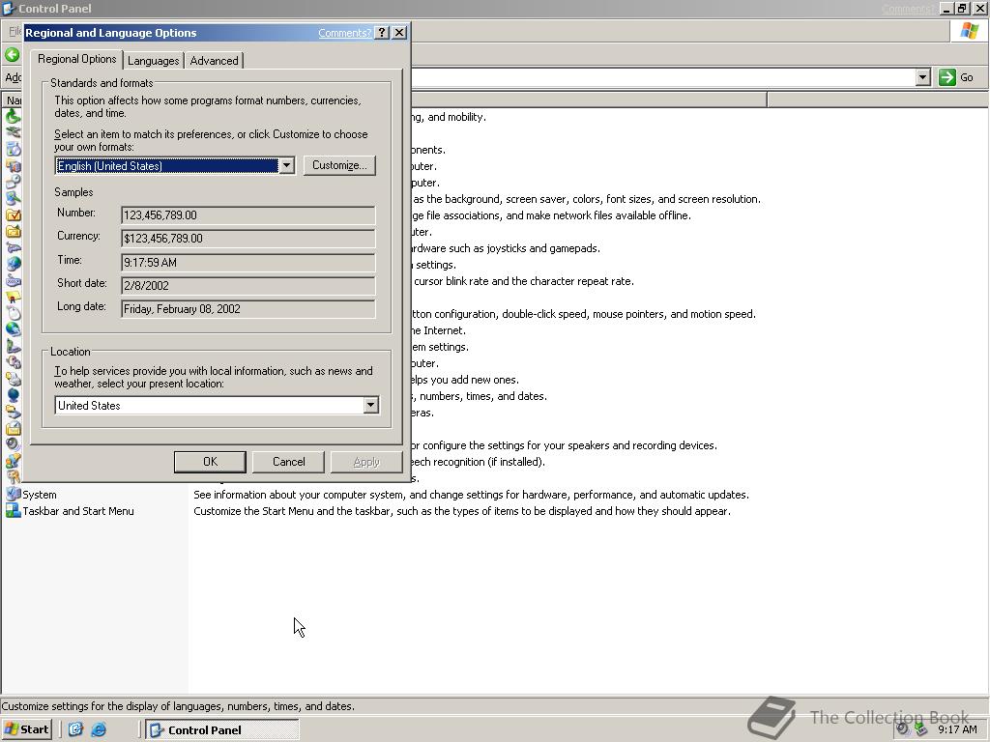Click the Keyboard icon for cursor blink rate

tap(13, 280)
